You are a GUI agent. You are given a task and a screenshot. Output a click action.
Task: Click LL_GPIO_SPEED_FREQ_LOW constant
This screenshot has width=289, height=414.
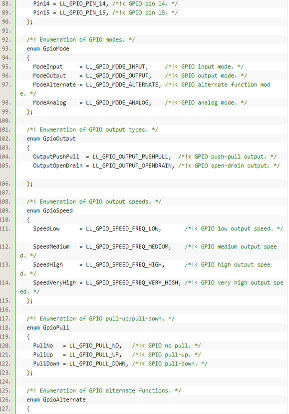coord(123,228)
